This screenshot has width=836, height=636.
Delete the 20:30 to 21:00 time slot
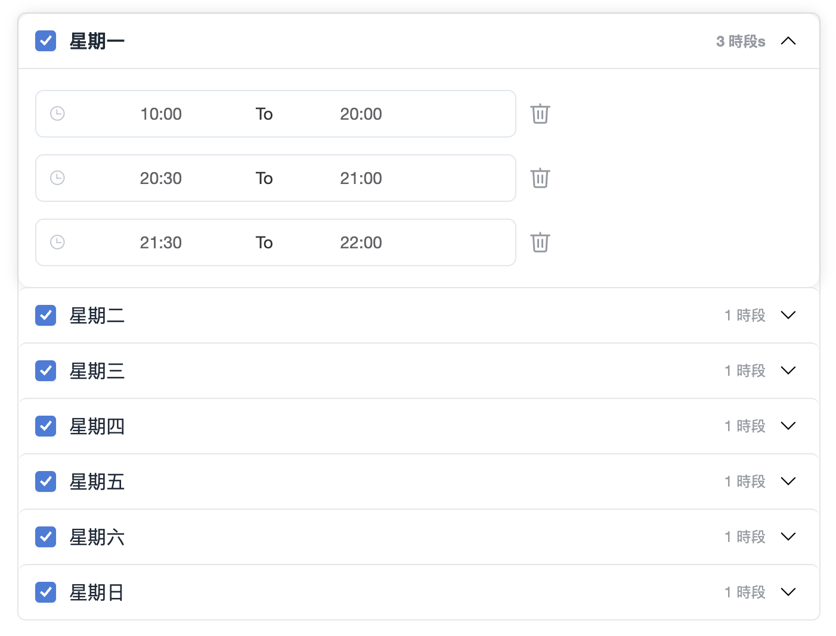540,178
